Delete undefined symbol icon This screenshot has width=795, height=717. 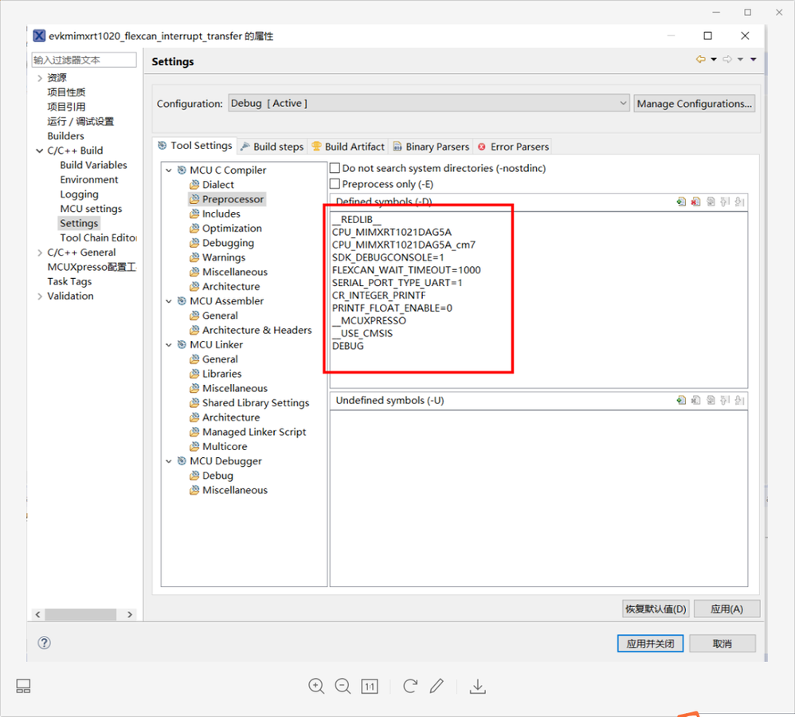point(695,401)
